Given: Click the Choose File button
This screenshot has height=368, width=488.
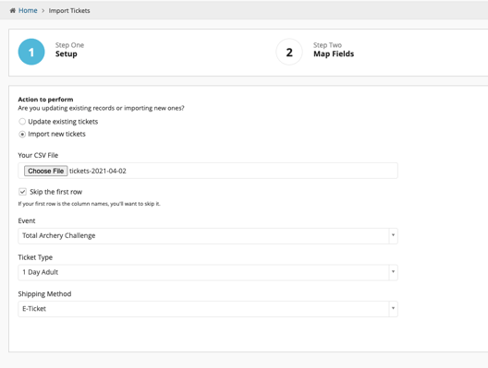Looking at the screenshot, I should (46, 171).
